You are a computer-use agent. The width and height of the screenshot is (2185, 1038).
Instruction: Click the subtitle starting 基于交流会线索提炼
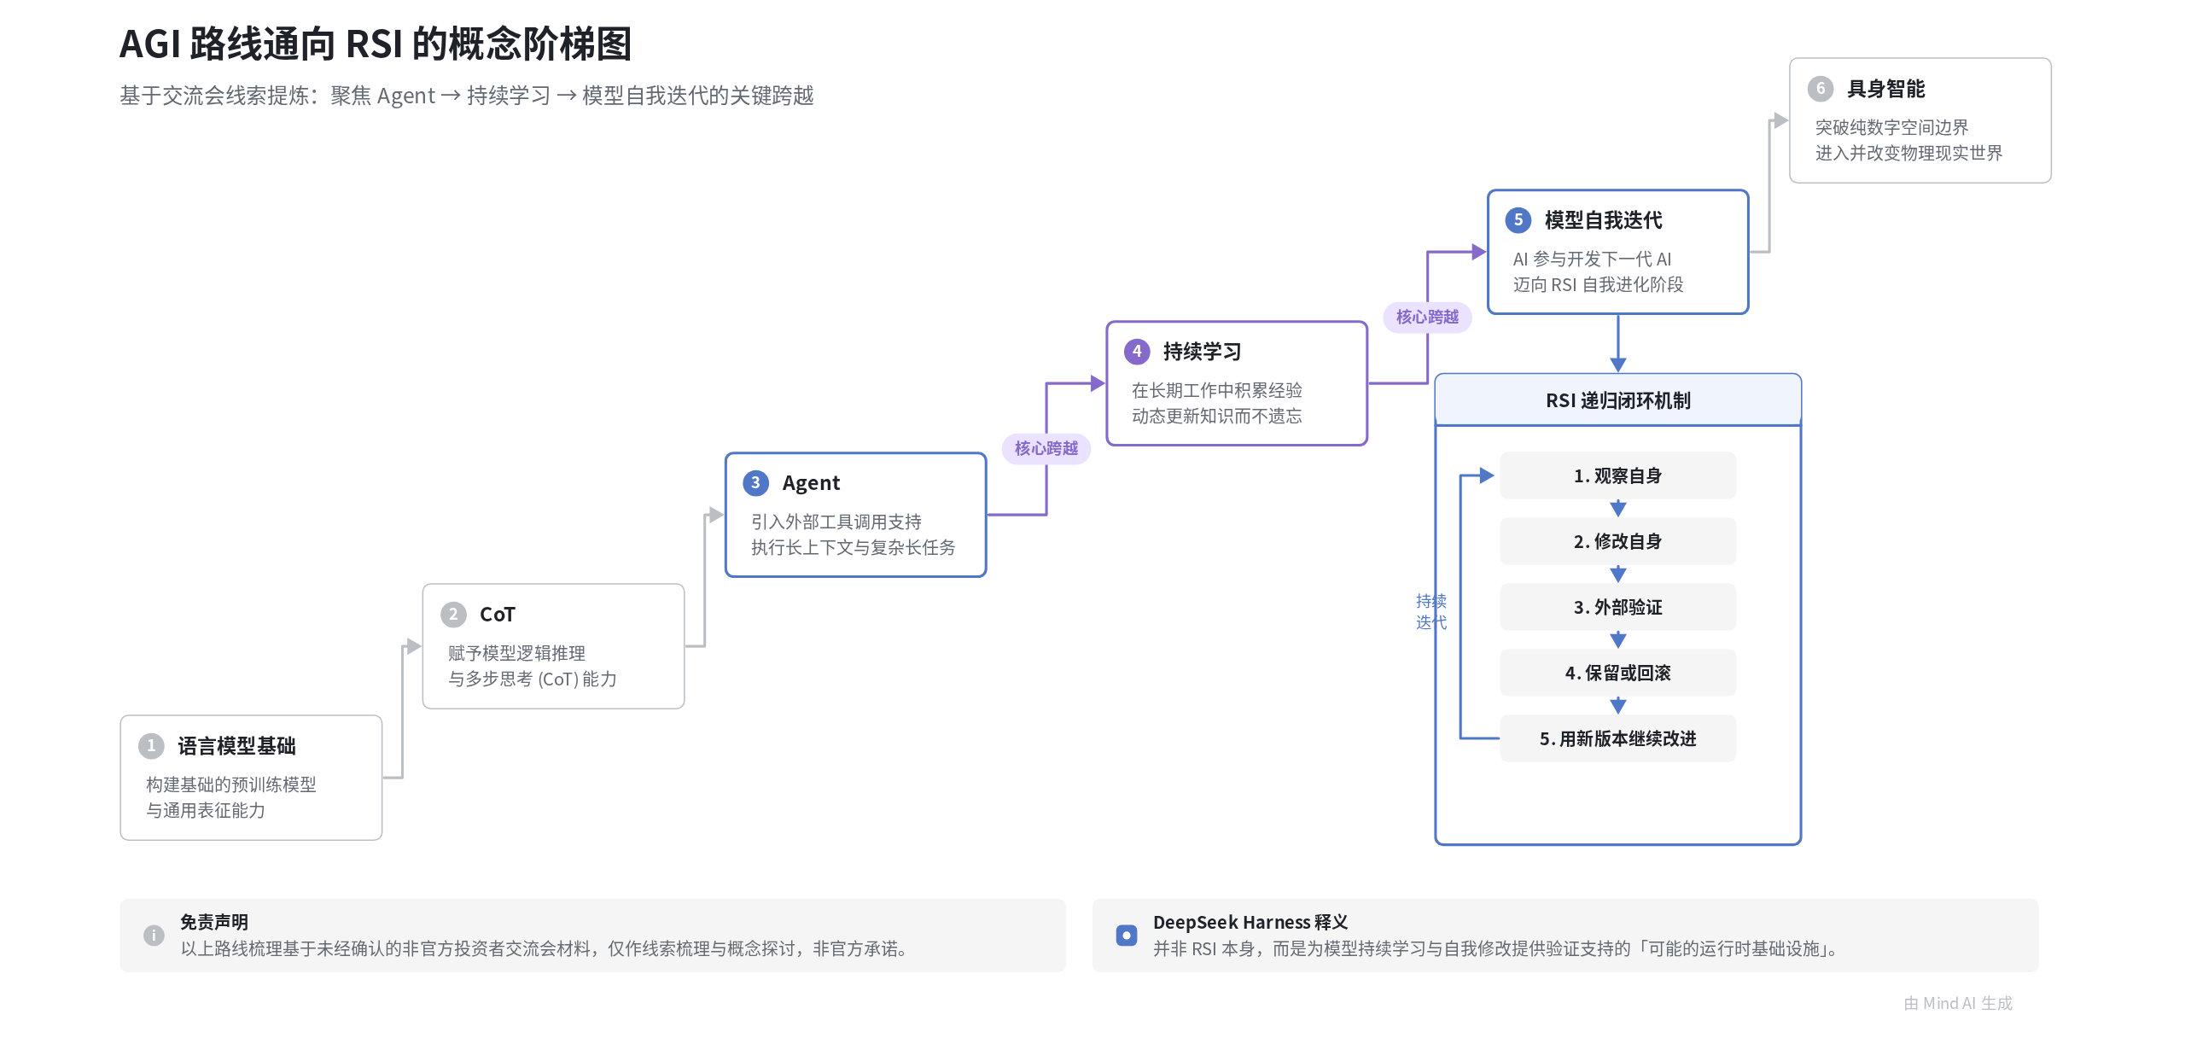pyautogui.click(x=467, y=95)
